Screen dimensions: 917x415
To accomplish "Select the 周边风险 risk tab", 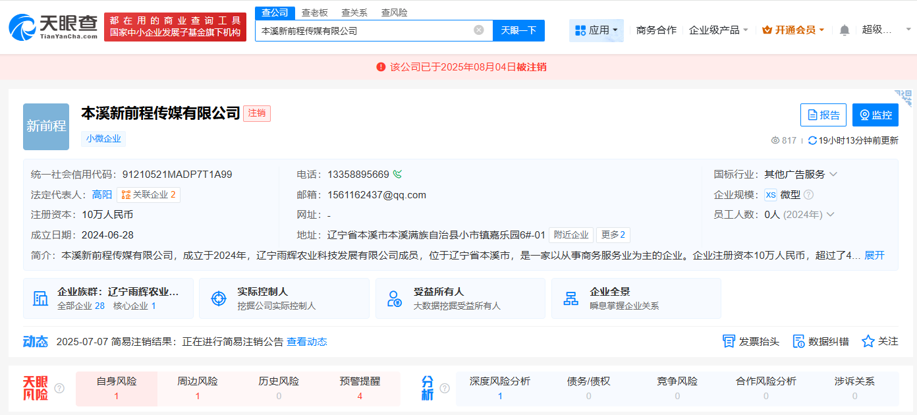I will click(198, 388).
